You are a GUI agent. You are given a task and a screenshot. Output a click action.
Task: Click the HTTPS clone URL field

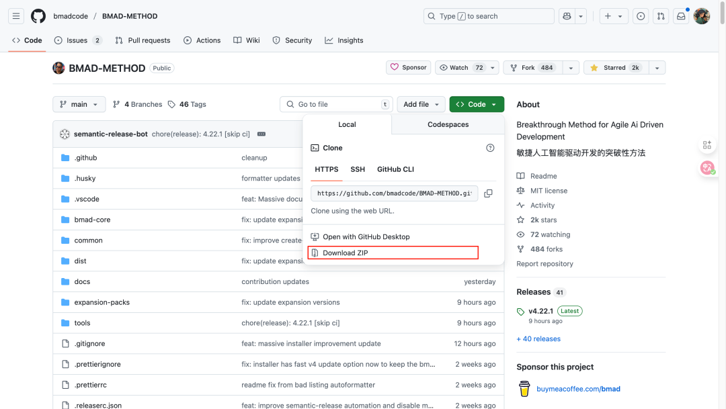point(395,193)
